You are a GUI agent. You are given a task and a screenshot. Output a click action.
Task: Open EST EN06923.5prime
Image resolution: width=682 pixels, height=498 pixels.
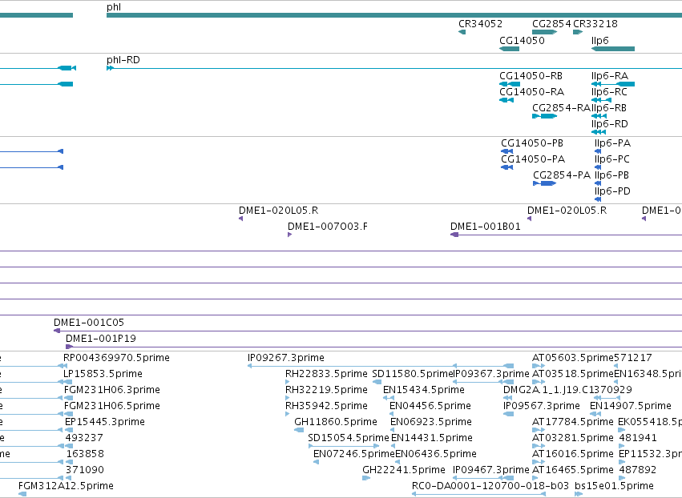click(430, 423)
